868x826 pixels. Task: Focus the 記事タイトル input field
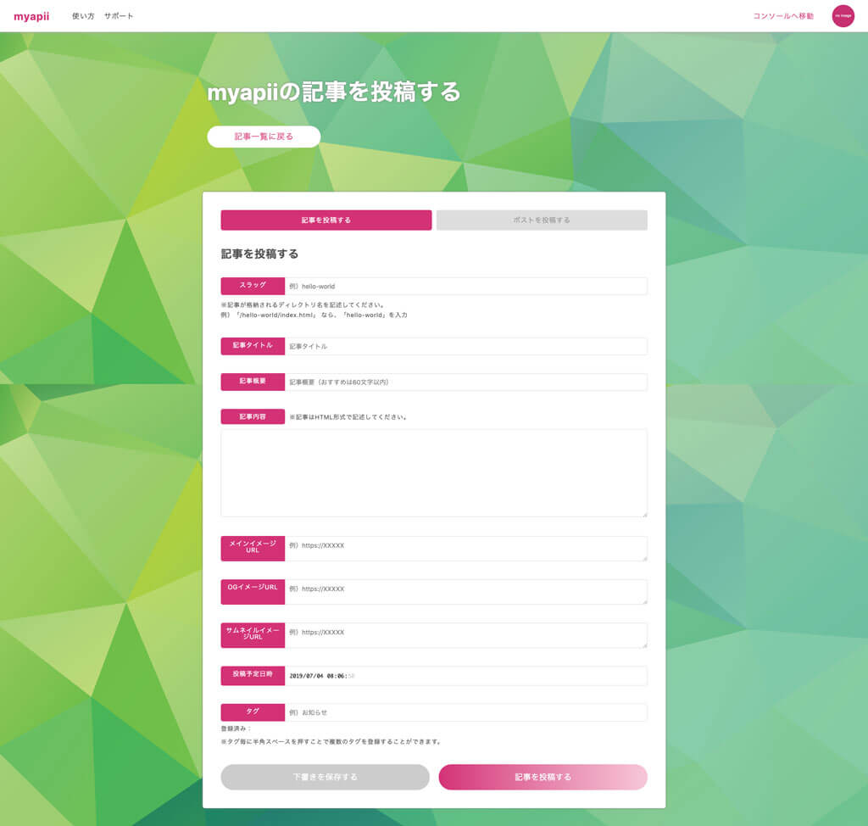pyautogui.click(x=465, y=346)
